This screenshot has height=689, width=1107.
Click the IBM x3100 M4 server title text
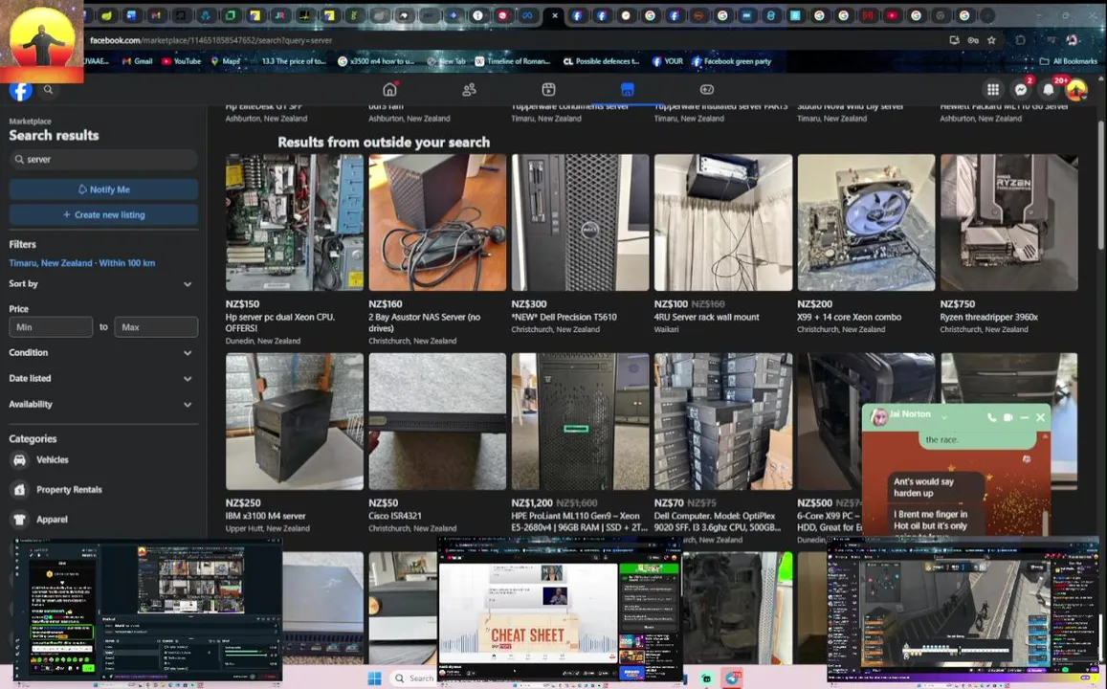tap(265, 516)
